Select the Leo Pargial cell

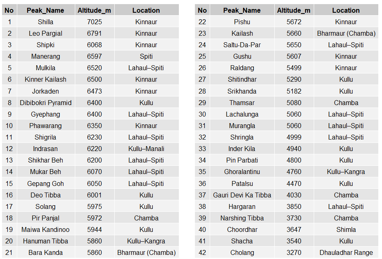(46, 33)
